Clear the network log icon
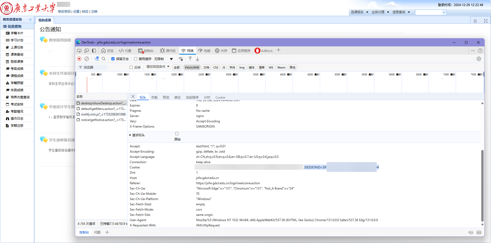This screenshot has height=243, width=491. point(87,59)
